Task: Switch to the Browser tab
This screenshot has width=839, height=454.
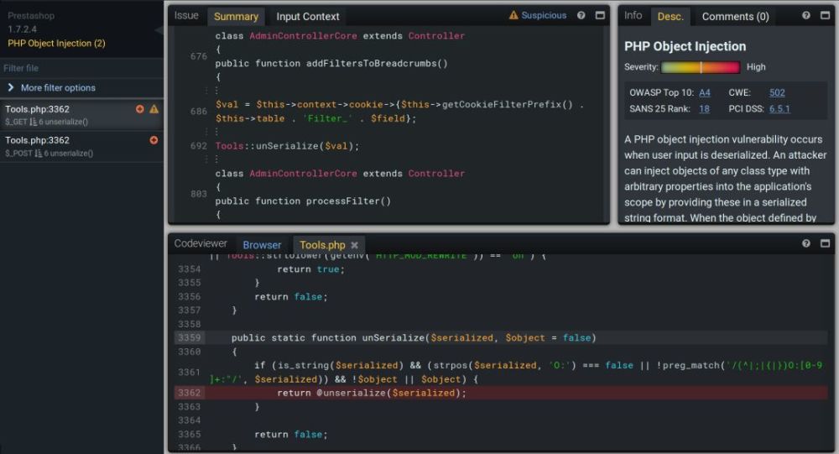Action: 262,245
